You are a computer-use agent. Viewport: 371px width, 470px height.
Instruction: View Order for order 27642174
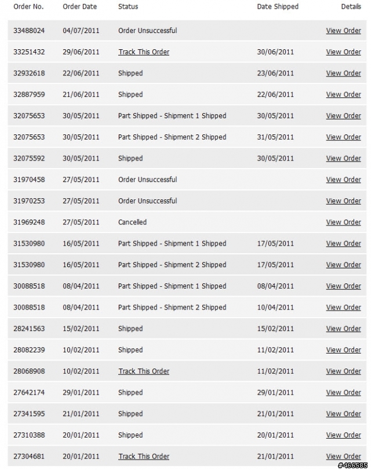(343, 392)
